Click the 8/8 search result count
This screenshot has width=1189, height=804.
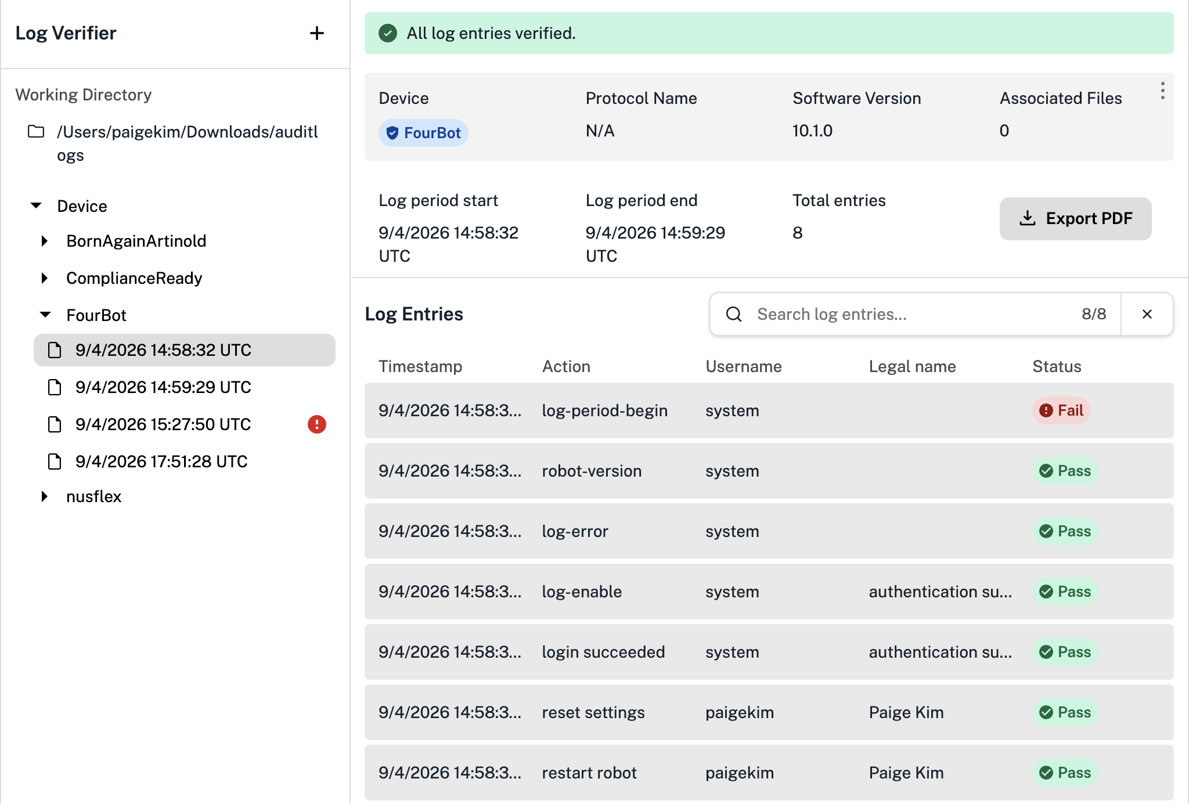1094,314
